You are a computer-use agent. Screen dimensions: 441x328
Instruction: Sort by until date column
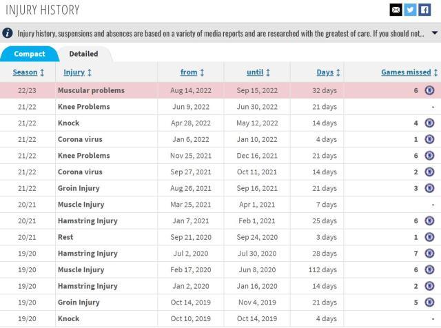258,72
